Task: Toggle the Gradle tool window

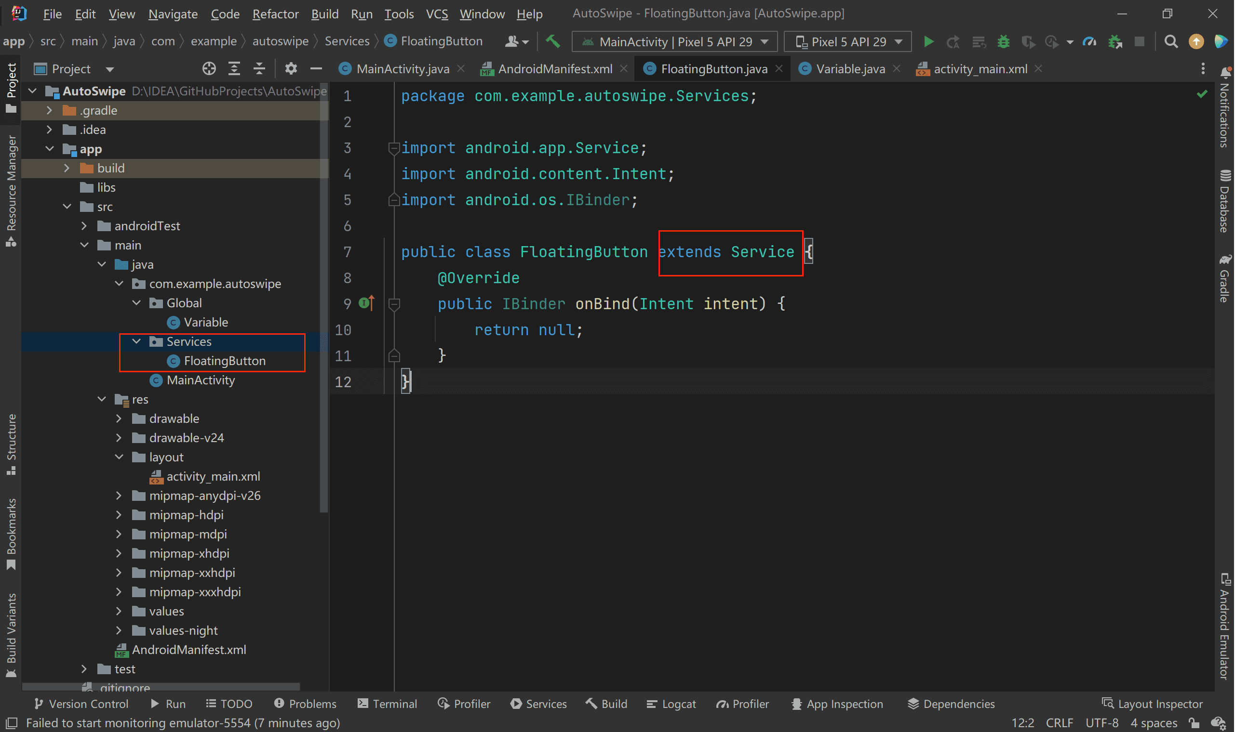Action: [x=1224, y=279]
